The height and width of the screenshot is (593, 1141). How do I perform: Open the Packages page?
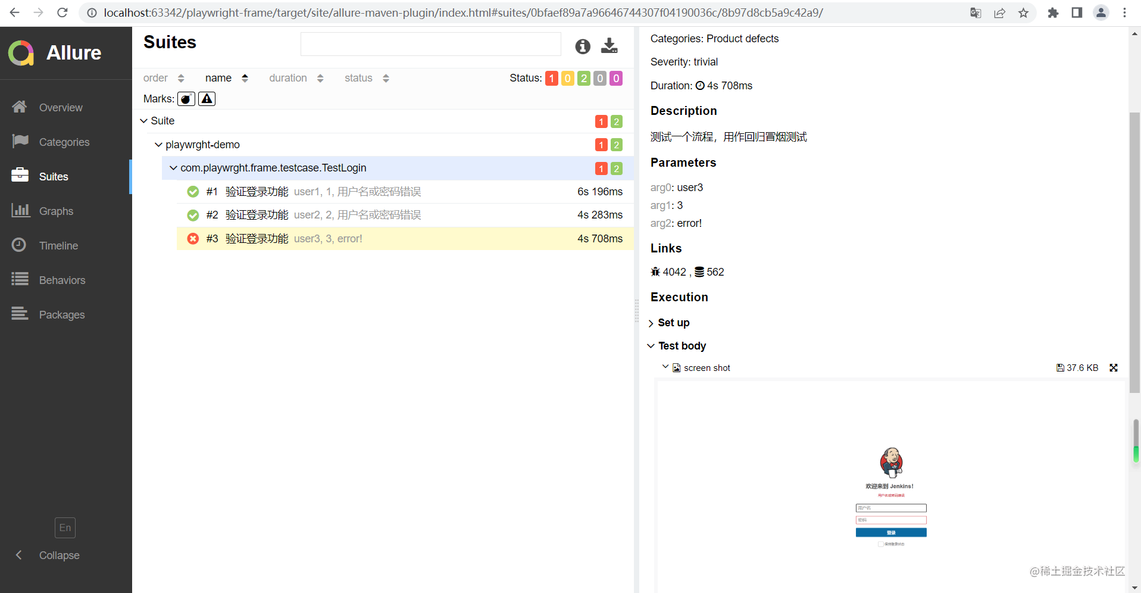[x=65, y=315]
